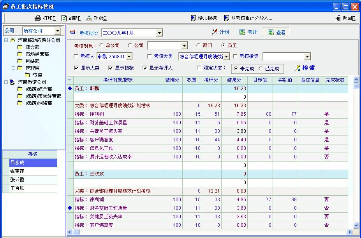Select employee 张菊萍 in name list
This screenshot has height=238, width=361.
coord(17,171)
